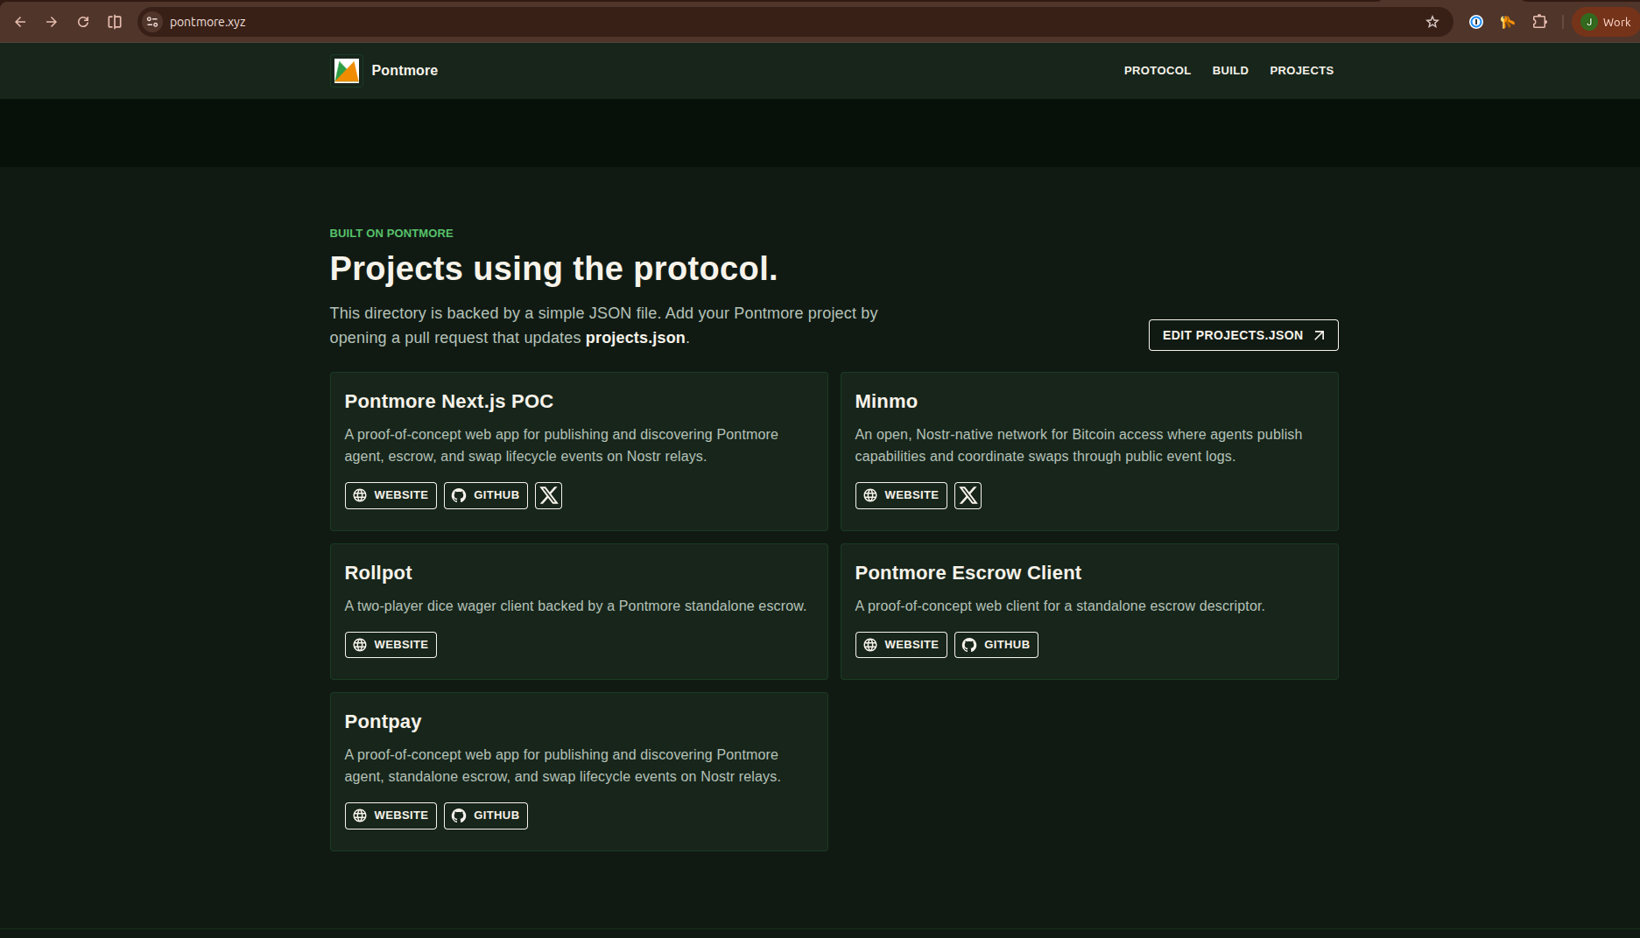Open the side panel icon in the toolbar
This screenshot has width=1640, height=938.
(115, 22)
